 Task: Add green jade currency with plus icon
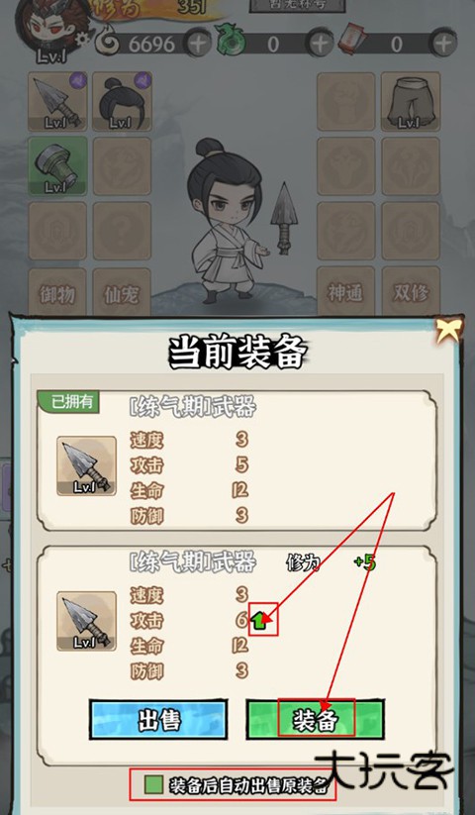320,44
